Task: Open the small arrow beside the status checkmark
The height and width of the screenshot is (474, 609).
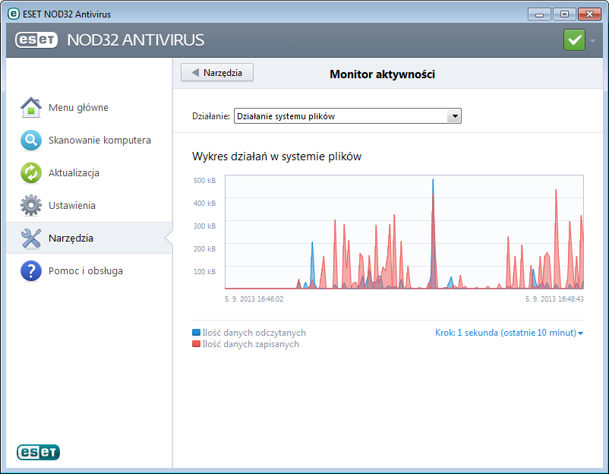Action: point(593,40)
